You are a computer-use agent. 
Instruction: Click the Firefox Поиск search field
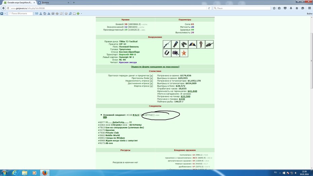coord(242,8)
